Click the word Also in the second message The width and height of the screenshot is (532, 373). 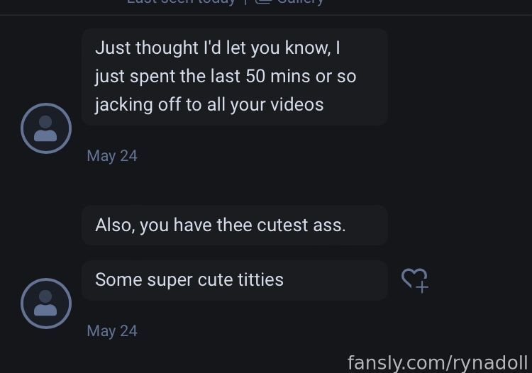(x=115, y=226)
